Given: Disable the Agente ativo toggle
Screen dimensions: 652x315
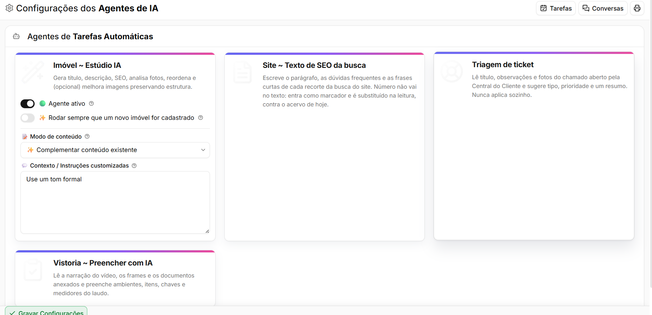Looking at the screenshot, I should point(28,104).
